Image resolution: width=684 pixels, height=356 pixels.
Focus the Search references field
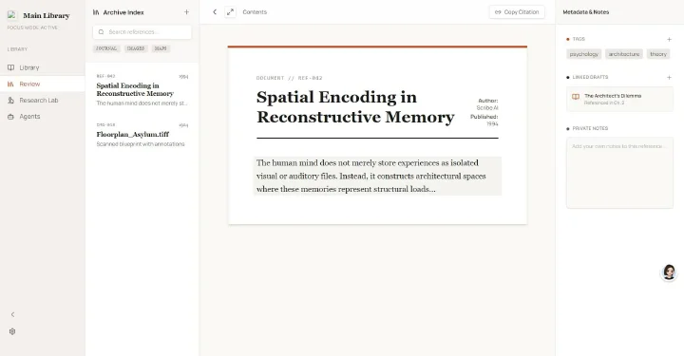click(x=142, y=32)
